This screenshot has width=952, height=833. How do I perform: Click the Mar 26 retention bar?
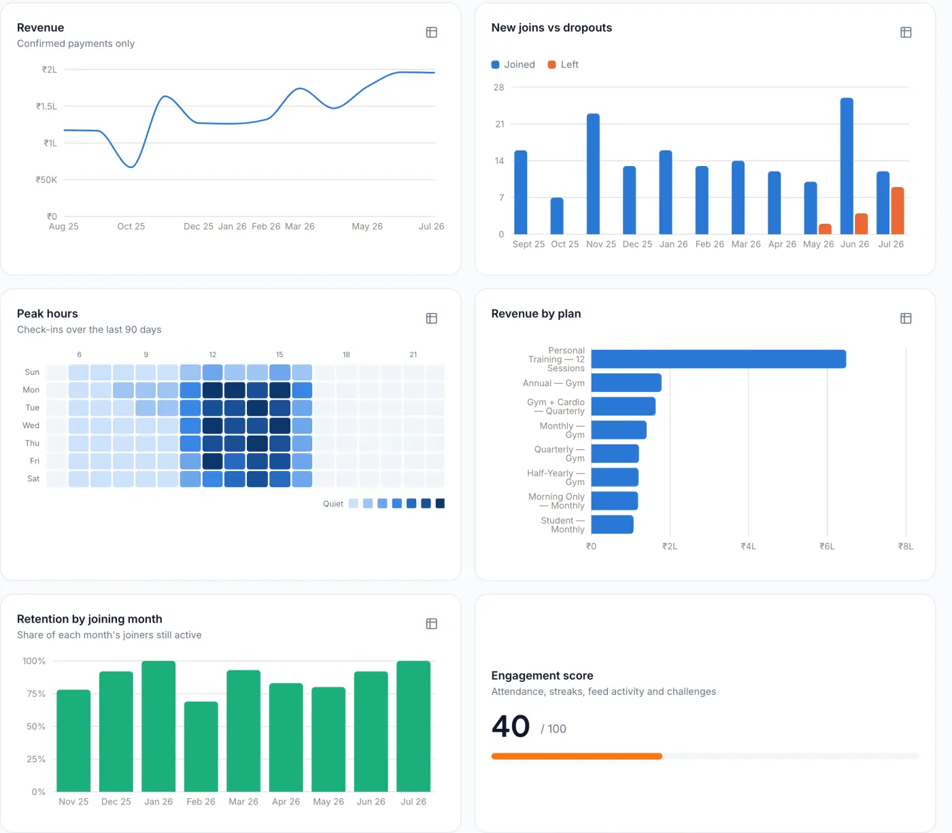[x=243, y=731]
